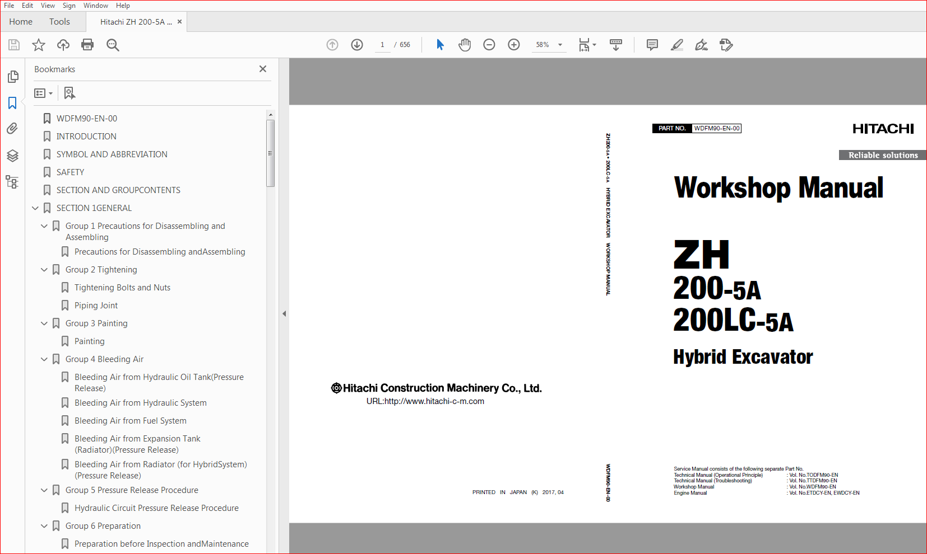Switch to the Home tab

[21, 22]
